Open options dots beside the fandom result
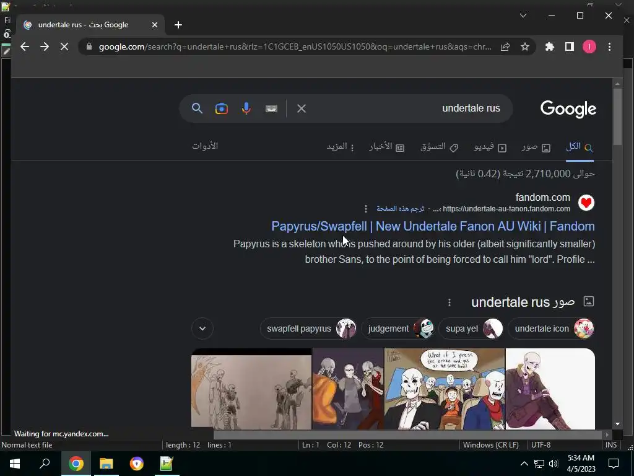This screenshot has width=634, height=476. [365, 208]
